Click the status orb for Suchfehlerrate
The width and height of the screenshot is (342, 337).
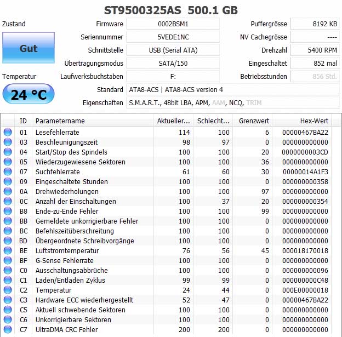click(x=8, y=172)
